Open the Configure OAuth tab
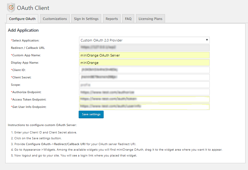 point(22,19)
